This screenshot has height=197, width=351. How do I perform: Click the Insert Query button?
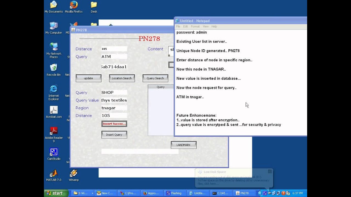(114, 135)
